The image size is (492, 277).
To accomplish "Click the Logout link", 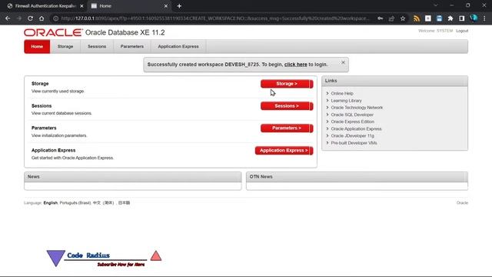I will click(x=462, y=31).
